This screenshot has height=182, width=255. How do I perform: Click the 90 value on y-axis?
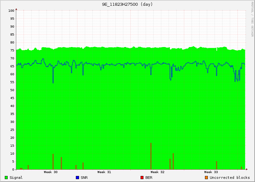(12, 27)
